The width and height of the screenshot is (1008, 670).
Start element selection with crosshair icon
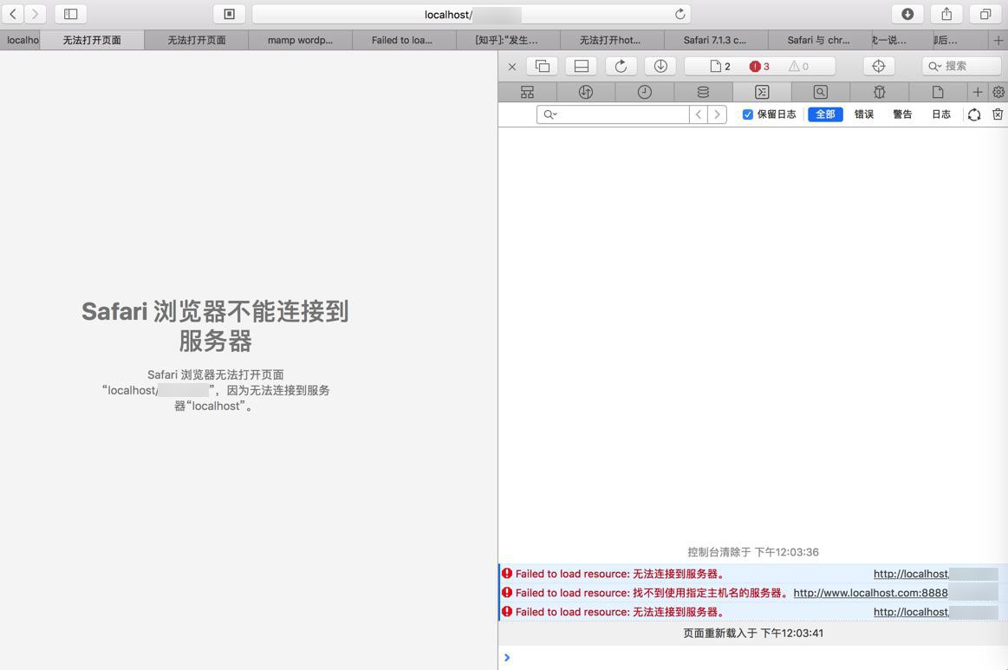[x=878, y=66]
